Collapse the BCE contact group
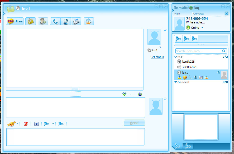 (176, 57)
